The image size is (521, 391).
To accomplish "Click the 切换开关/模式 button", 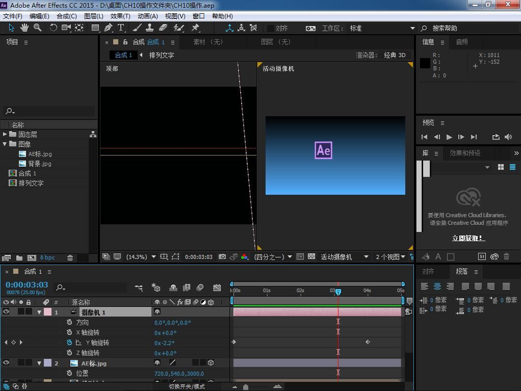I will [x=187, y=386].
